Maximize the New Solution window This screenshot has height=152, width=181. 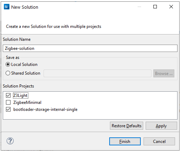point(155,7)
